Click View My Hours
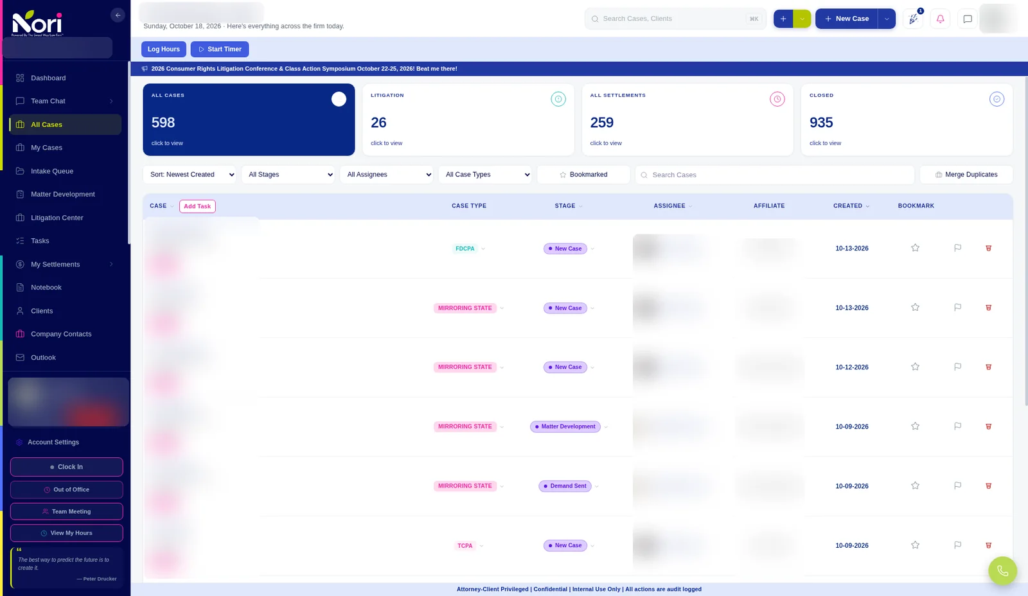This screenshot has height=596, width=1028. 67,533
